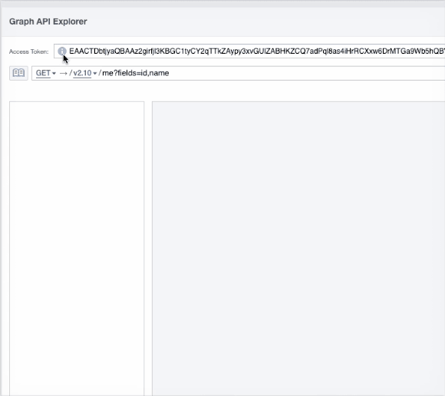Click the empty response panel

click(x=298, y=249)
